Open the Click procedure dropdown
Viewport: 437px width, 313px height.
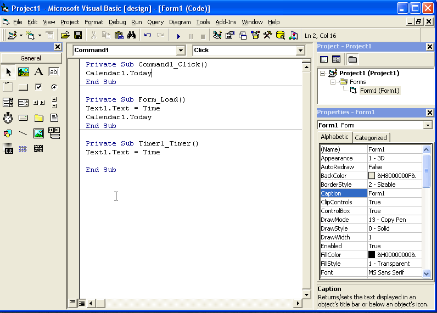[x=300, y=51]
